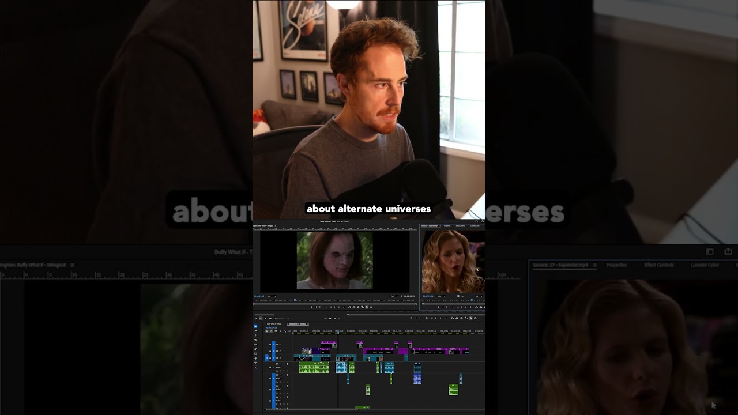Image resolution: width=738 pixels, height=415 pixels.
Task: Click Program monitor playhead marker
Action: click(x=295, y=300)
